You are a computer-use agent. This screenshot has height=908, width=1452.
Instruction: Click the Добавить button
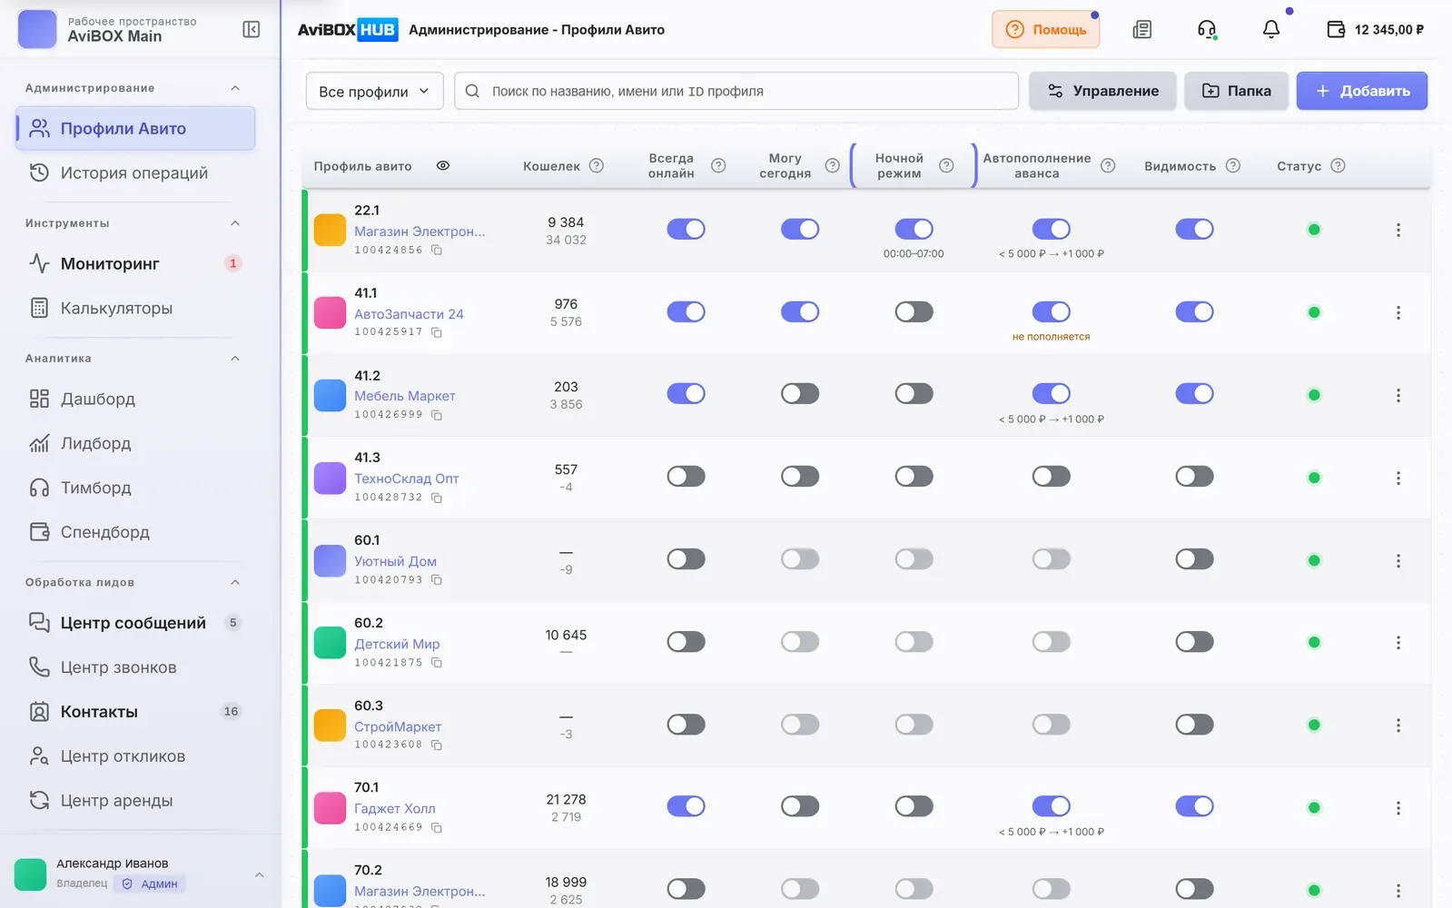1362,91
